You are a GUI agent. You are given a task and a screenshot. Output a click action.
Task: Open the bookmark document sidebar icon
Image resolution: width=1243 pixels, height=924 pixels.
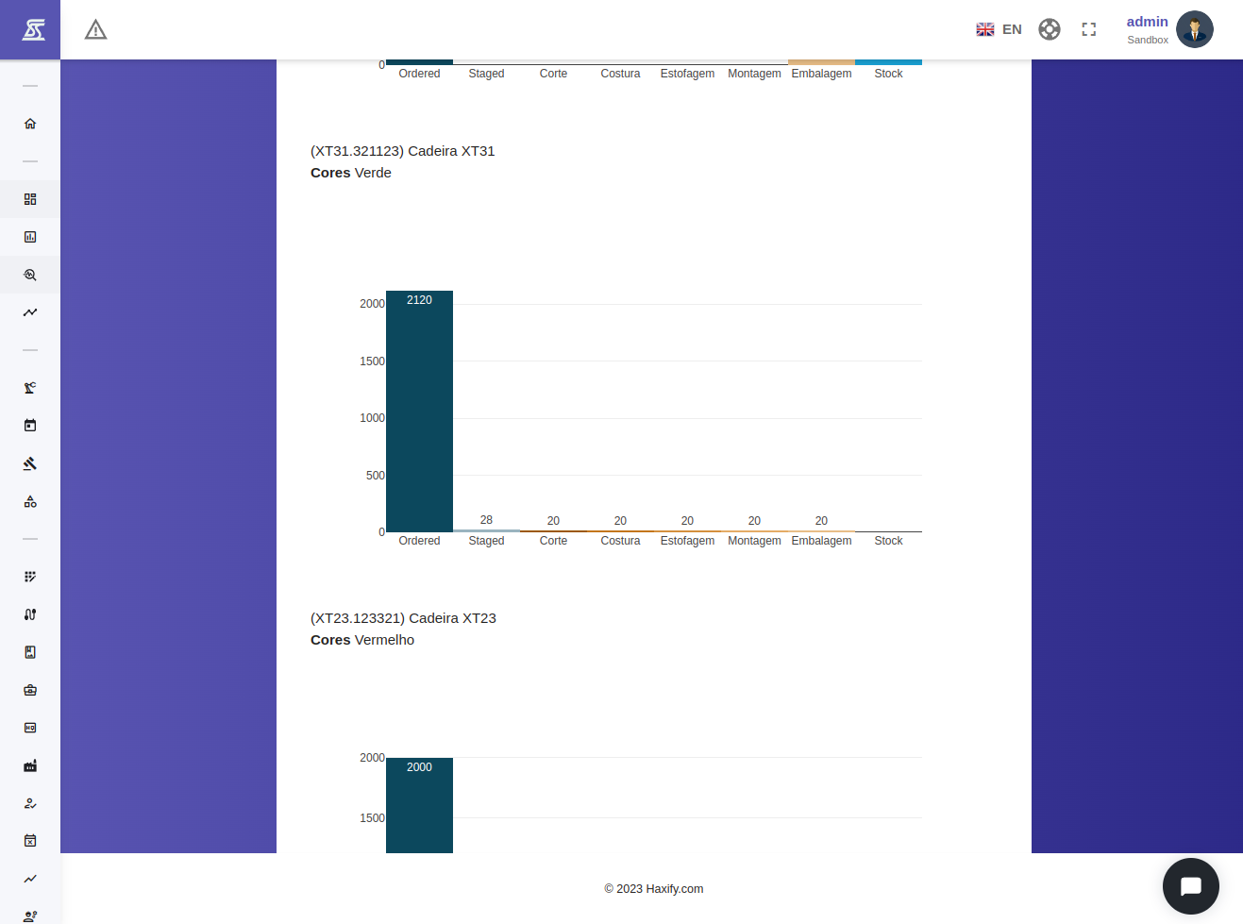click(30, 652)
